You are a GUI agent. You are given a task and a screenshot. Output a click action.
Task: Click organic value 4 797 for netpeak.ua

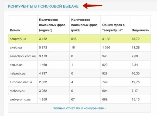pos(43,73)
